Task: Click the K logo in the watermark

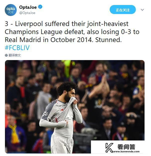Action: pyautogui.click(x=109, y=147)
